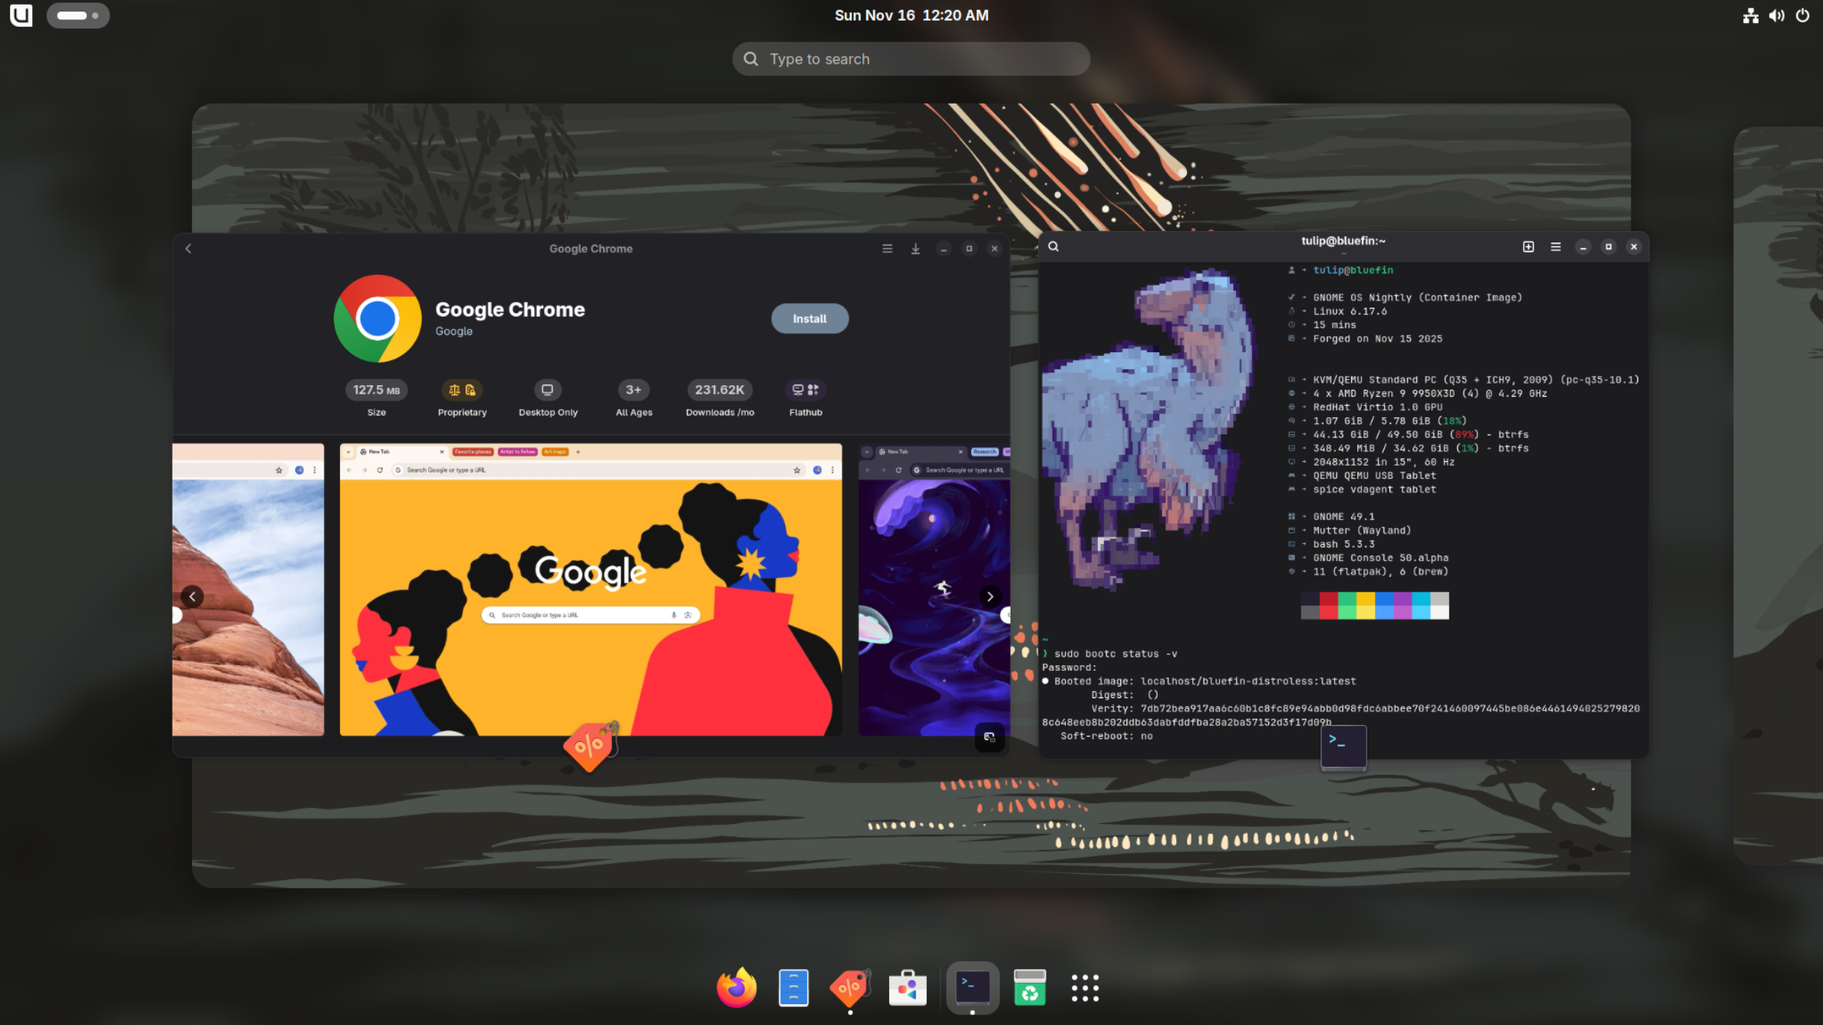This screenshot has height=1025, width=1823.
Task: Click the workspace indicator pill
Action: coord(77,15)
